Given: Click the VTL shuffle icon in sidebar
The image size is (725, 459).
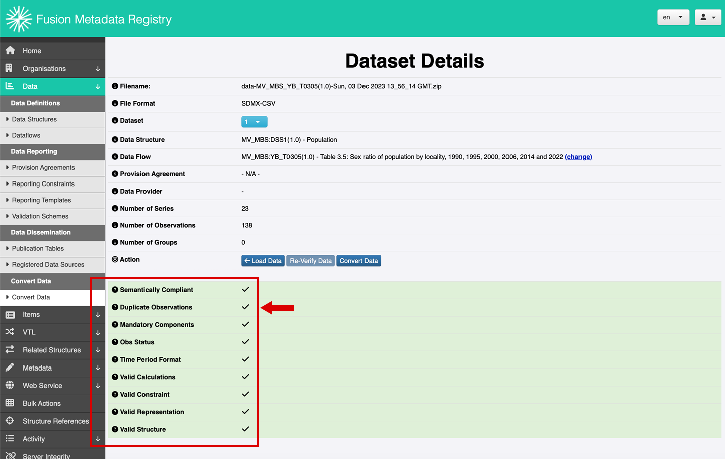Looking at the screenshot, I should pos(10,332).
